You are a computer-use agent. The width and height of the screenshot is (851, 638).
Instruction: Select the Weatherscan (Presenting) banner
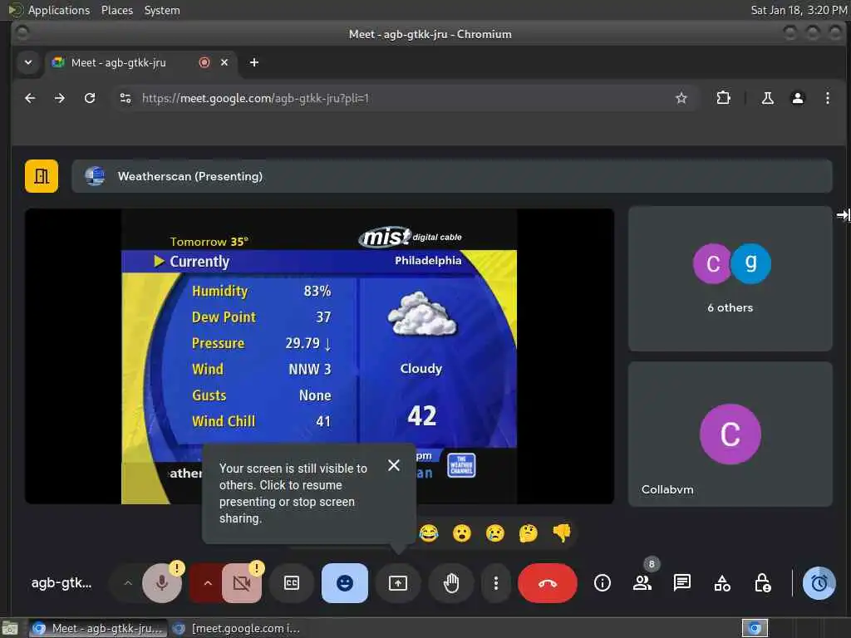click(x=451, y=176)
